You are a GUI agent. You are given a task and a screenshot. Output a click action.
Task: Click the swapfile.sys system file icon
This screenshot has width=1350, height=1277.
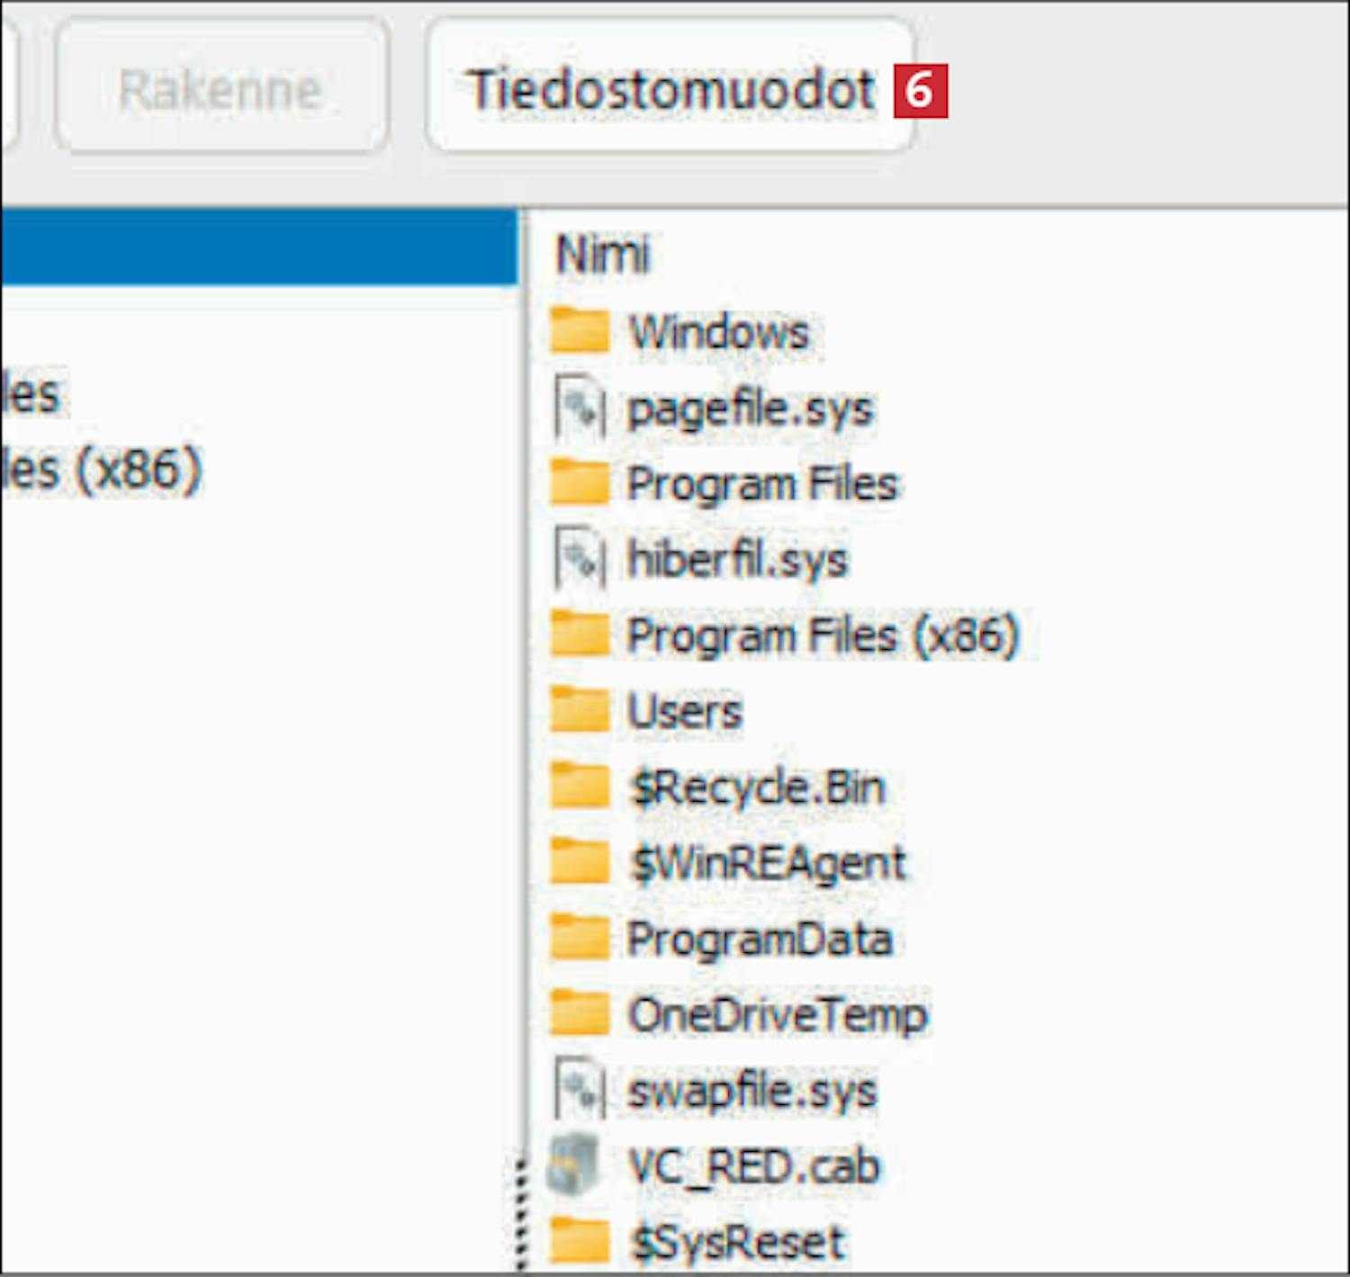click(580, 1089)
